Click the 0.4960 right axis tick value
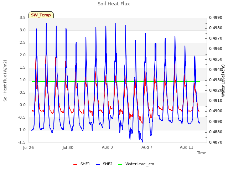This screenshot has height=171, width=228. click(x=216, y=49)
